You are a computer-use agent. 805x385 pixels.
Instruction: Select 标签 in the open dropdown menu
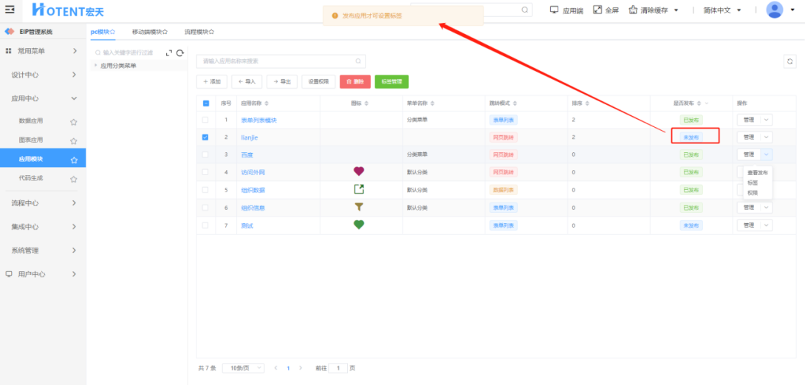[x=753, y=183]
